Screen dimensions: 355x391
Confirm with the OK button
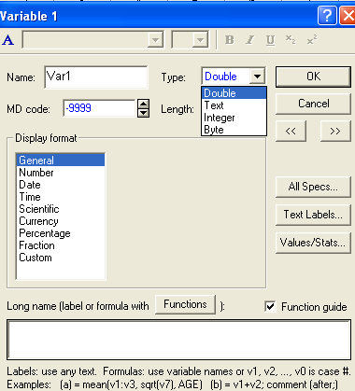tap(313, 77)
